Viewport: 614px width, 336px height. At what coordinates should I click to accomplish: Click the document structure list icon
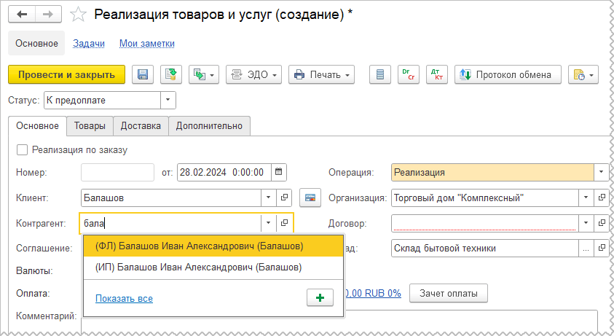point(379,74)
